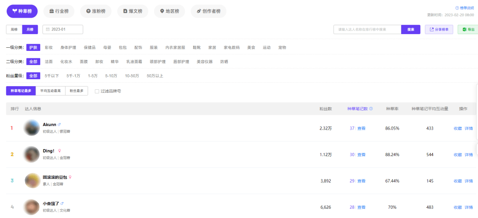Image resolution: width=478 pixels, height=218 pixels.
Task: Click 查看 link in Ding!'s row
Action: (362, 155)
